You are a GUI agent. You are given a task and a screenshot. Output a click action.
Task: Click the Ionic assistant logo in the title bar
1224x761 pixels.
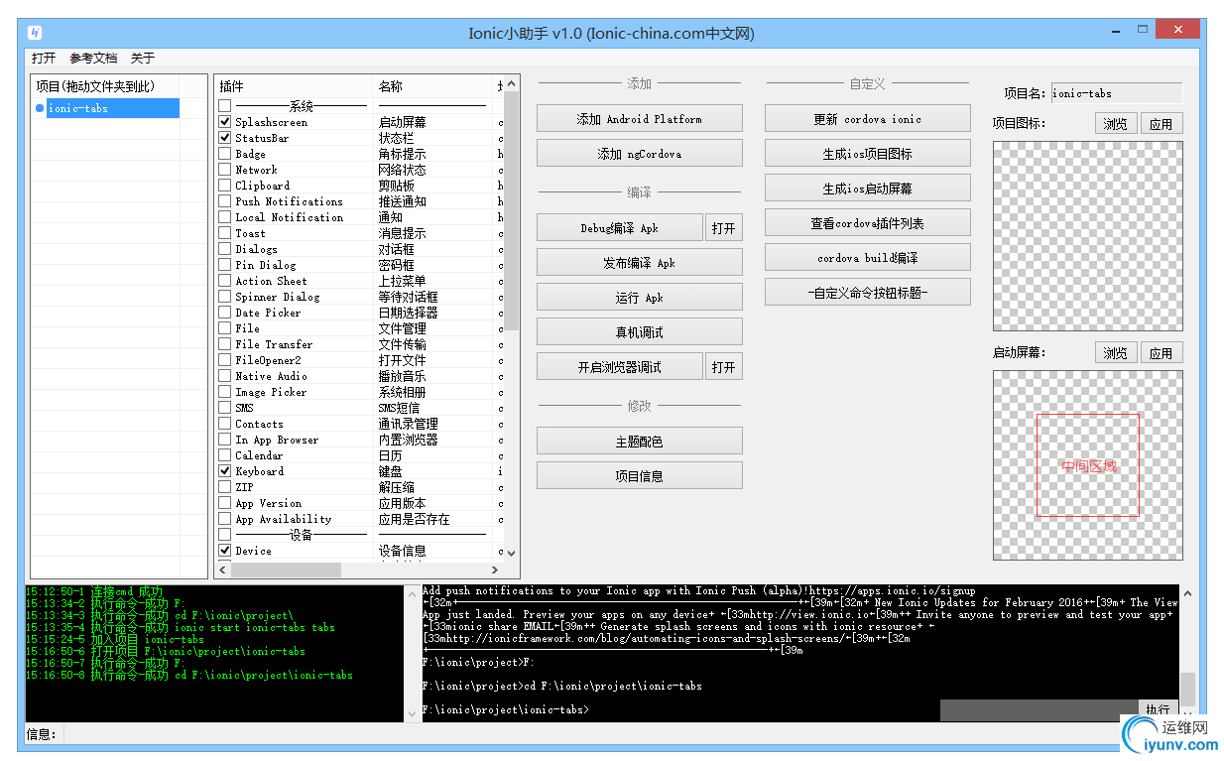36,30
